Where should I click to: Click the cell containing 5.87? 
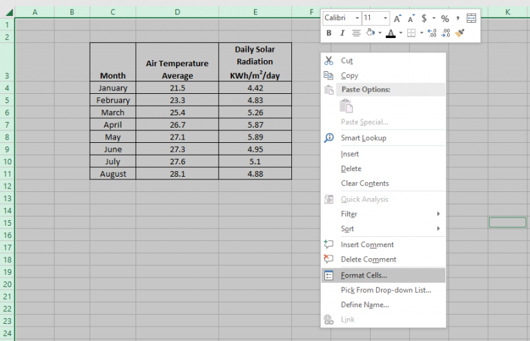point(255,125)
